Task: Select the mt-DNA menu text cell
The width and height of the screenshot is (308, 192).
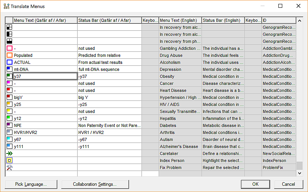Action: pos(45,69)
